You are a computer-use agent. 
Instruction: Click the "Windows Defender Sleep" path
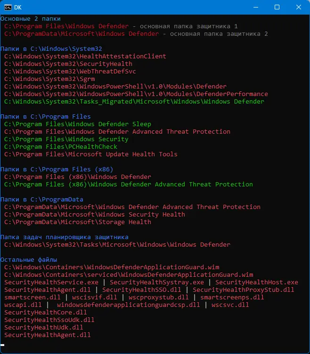(x=77, y=124)
